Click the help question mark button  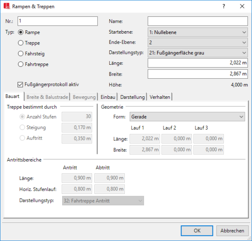(224, 7)
